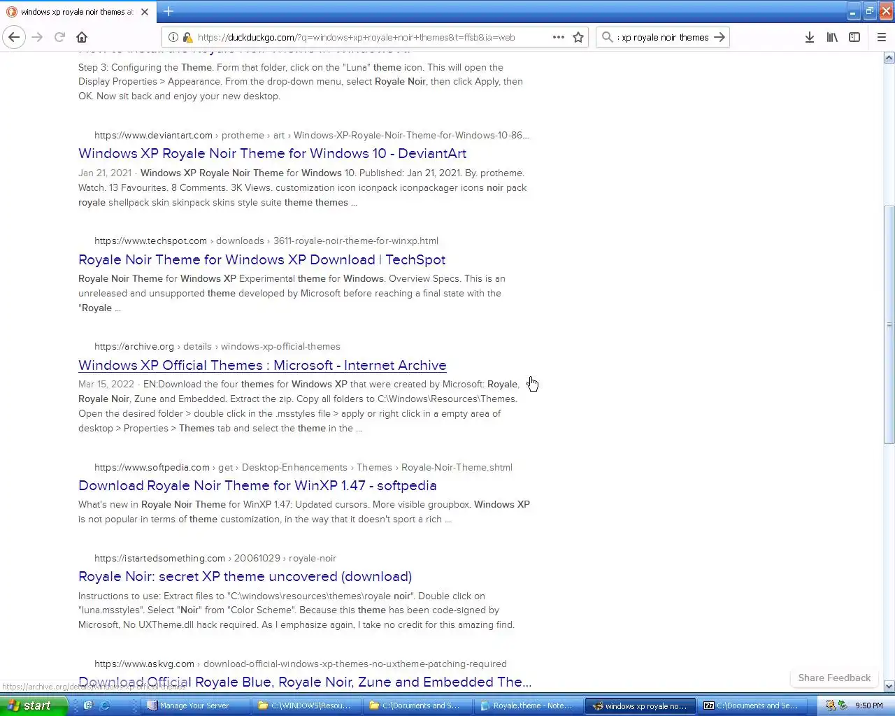The height and width of the screenshot is (716, 895).
Task: Launch Internet Explorer from quick launch
Action: coord(105,706)
